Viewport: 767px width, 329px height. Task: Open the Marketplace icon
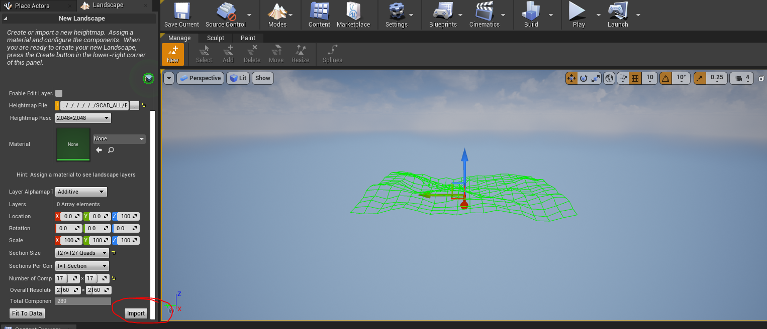352,15
